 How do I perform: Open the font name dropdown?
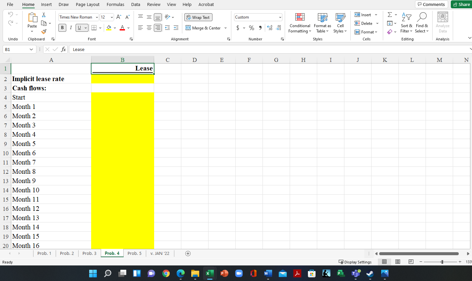tap(97, 17)
